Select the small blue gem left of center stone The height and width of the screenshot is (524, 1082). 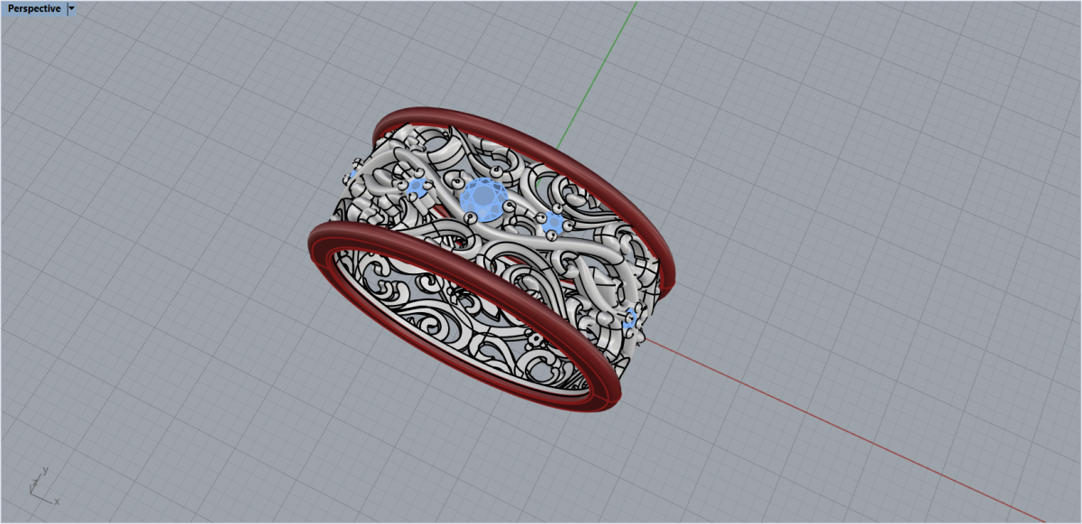416,188
